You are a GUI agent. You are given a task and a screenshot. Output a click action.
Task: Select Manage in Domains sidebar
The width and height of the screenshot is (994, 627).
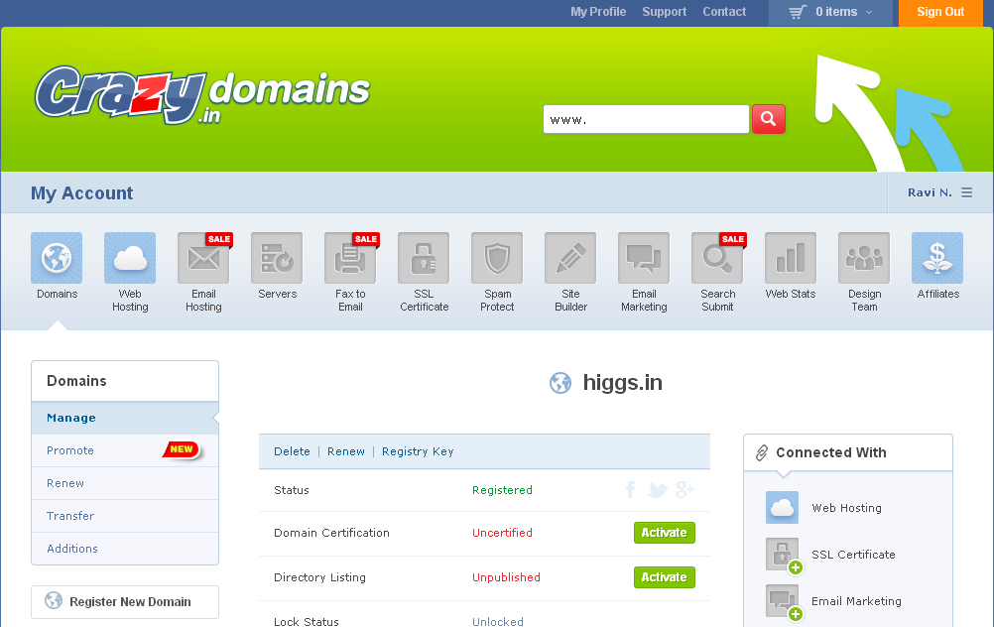tap(125, 418)
